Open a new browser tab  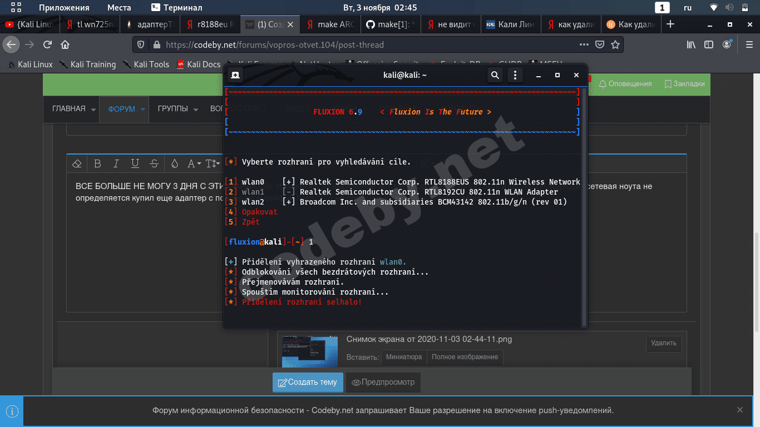[670, 24]
